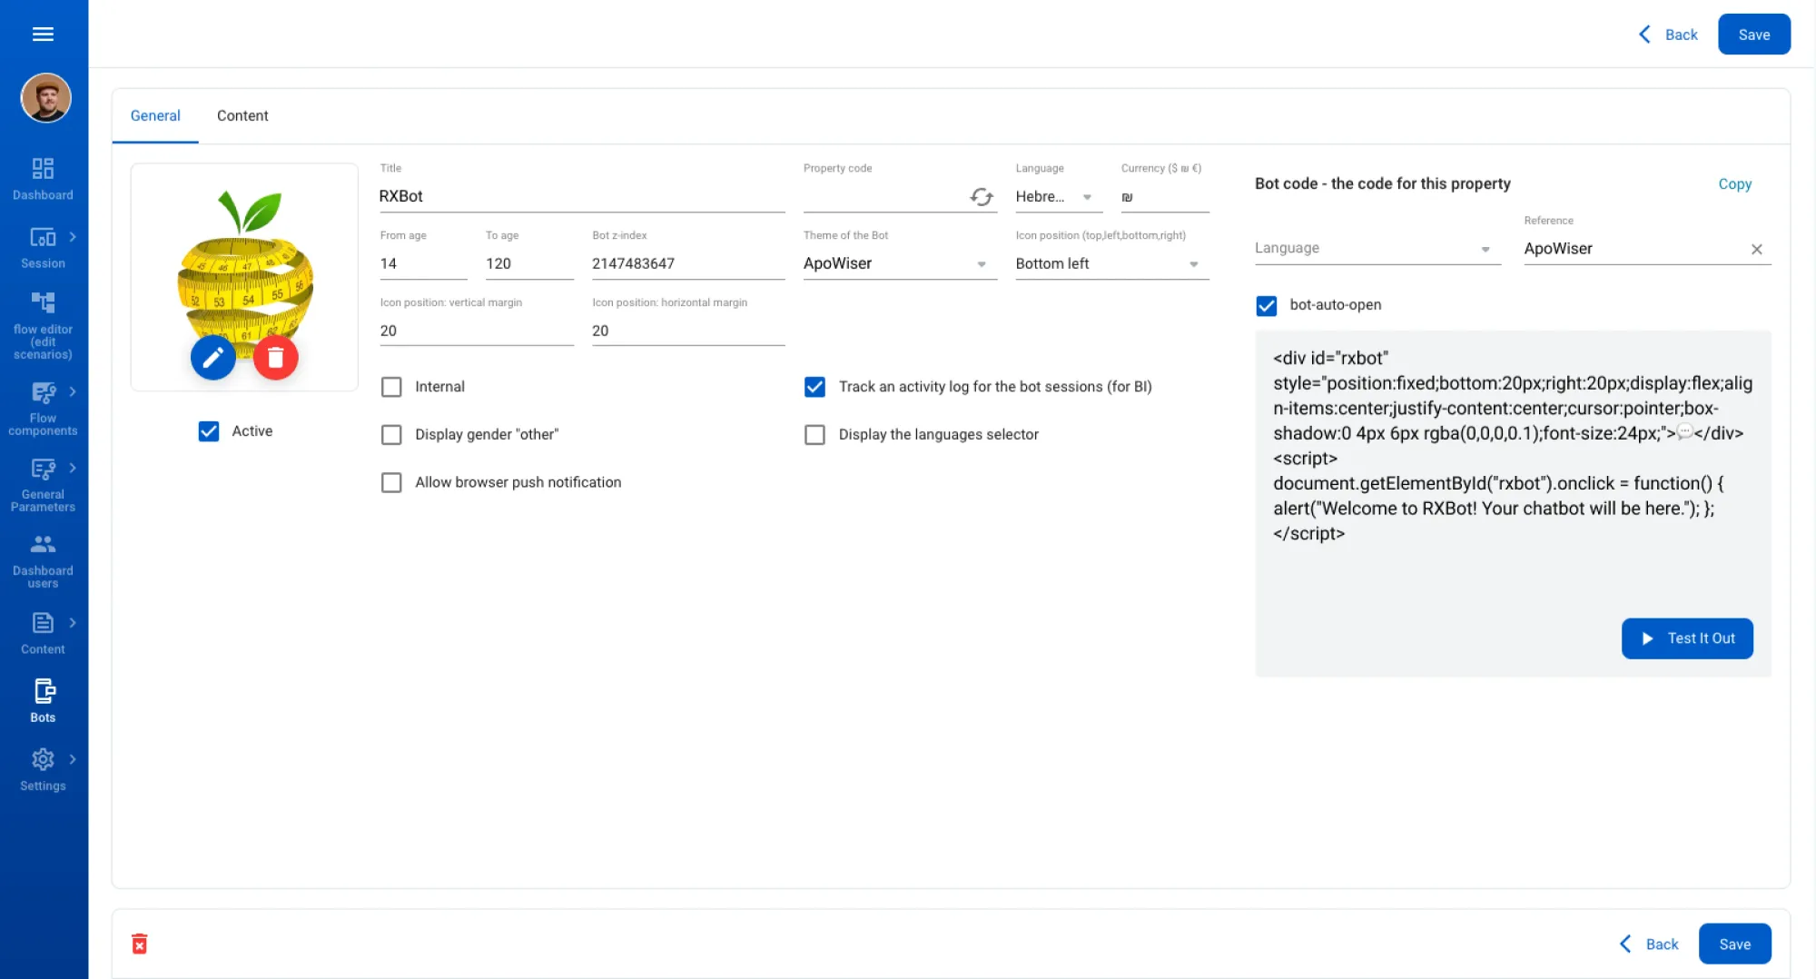Image resolution: width=1816 pixels, height=979 pixels.
Task: Open bot code Language dropdown
Action: 1377,248
